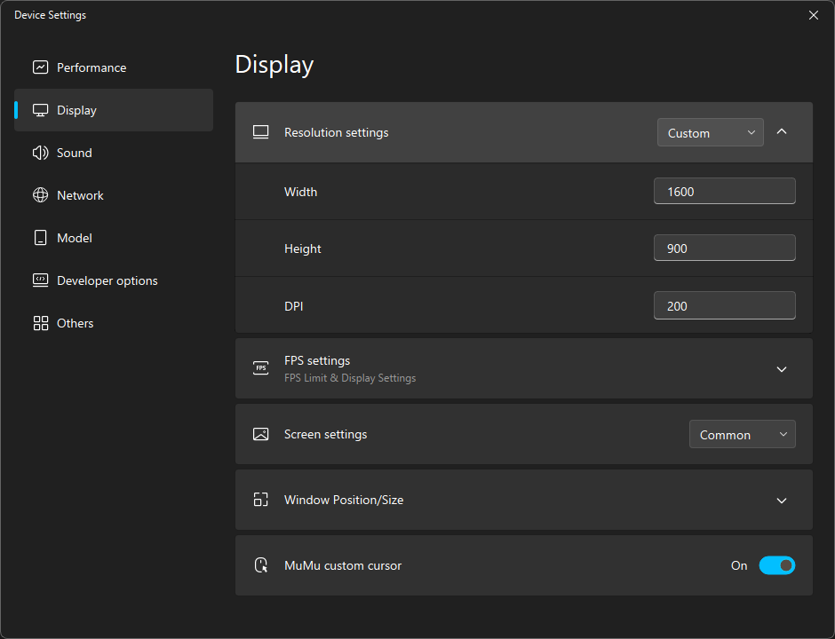The height and width of the screenshot is (639, 835).
Task: Click the Developer options code icon
Action: coord(41,280)
